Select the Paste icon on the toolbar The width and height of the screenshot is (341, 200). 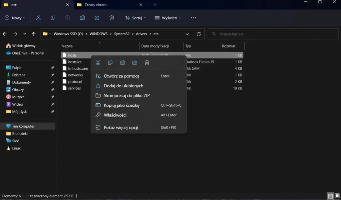(68, 18)
